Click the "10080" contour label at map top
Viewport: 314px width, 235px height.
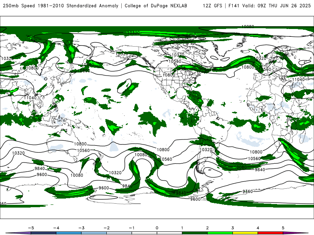[248, 27]
